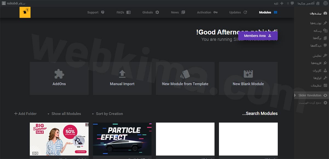329x159 pixels.
Task: Open the Big Summer Sale module thumbnail
Action: pos(59,139)
